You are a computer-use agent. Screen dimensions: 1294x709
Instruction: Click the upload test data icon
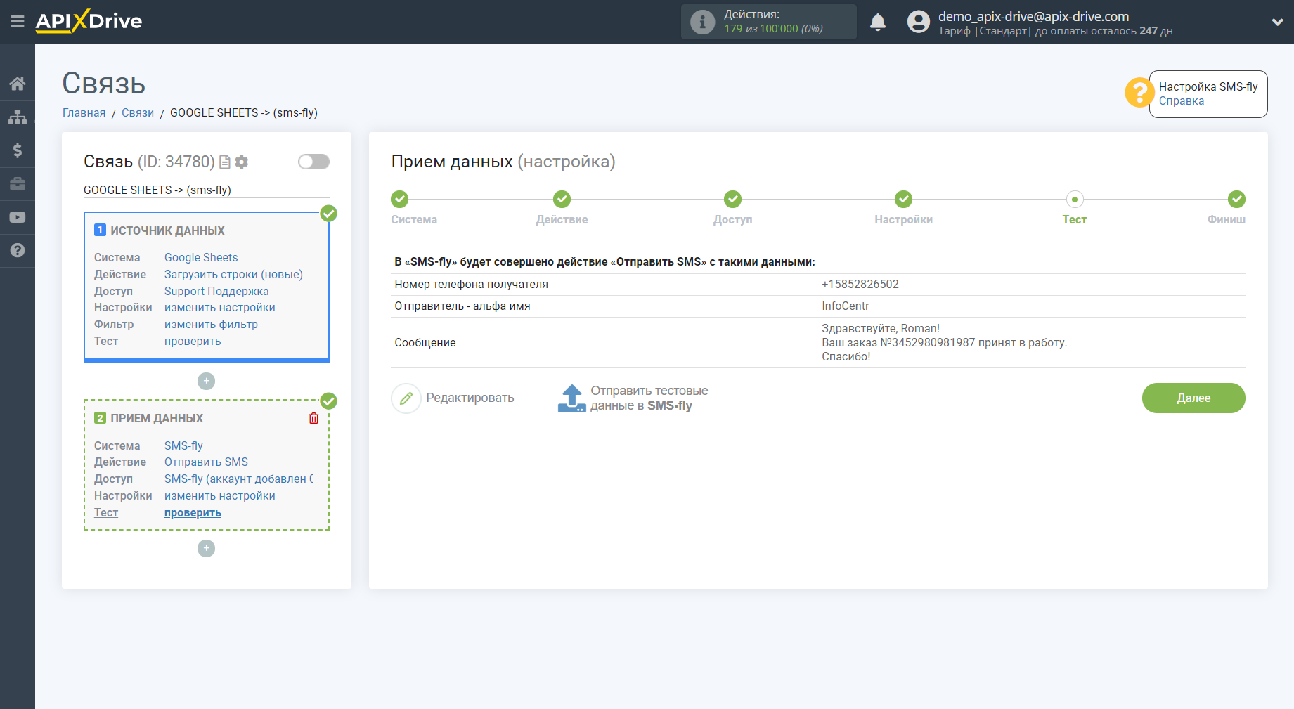[571, 398]
